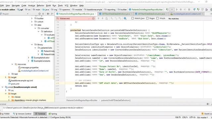Click the build project icon beside run configuration

pos(167,10)
